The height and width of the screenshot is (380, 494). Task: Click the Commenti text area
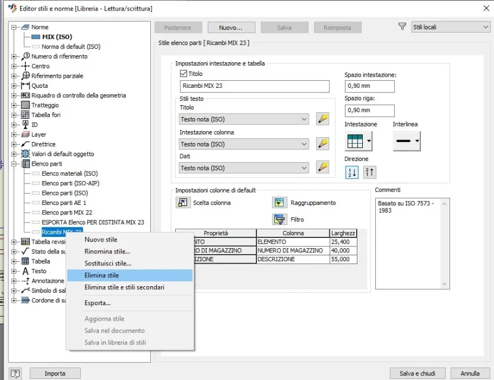click(x=412, y=243)
